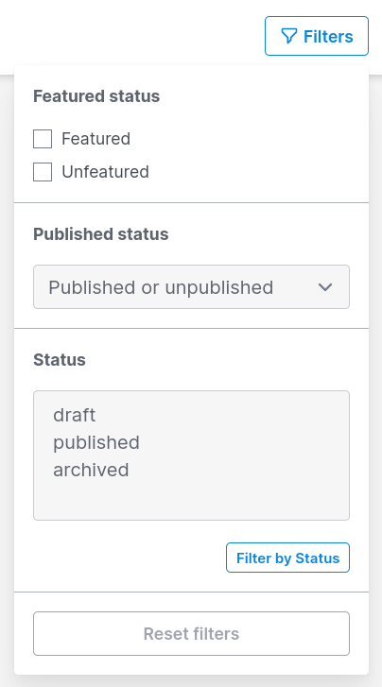
Task: Click the Featured checkbox label text
Action: (96, 139)
